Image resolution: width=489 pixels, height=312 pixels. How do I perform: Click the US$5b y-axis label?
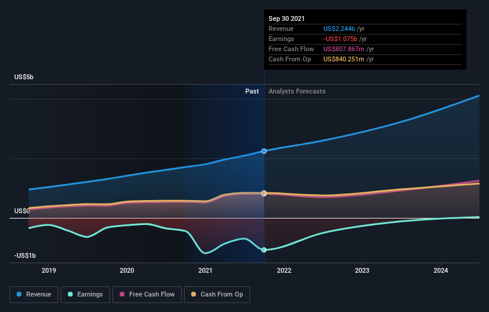click(24, 77)
